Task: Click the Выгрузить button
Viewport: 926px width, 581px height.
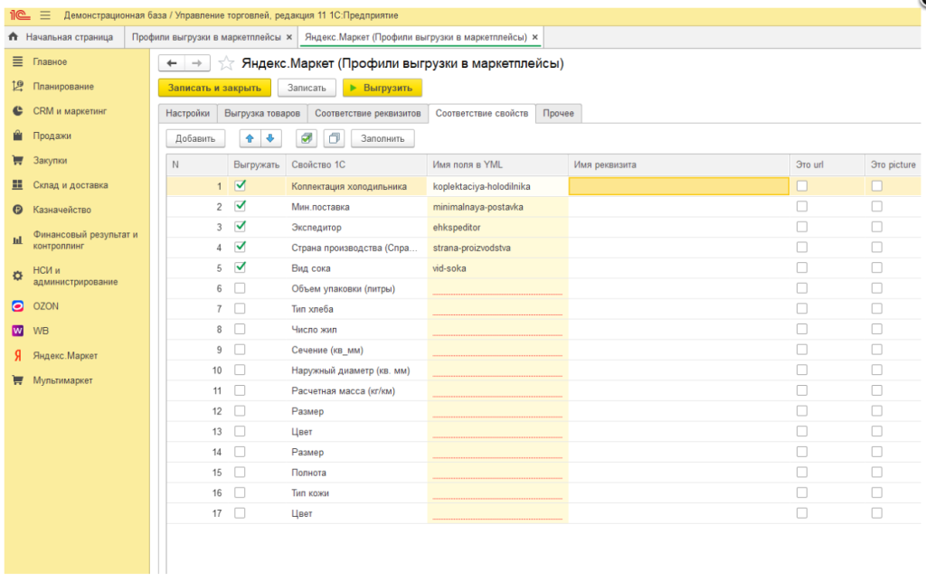Action: pos(382,88)
